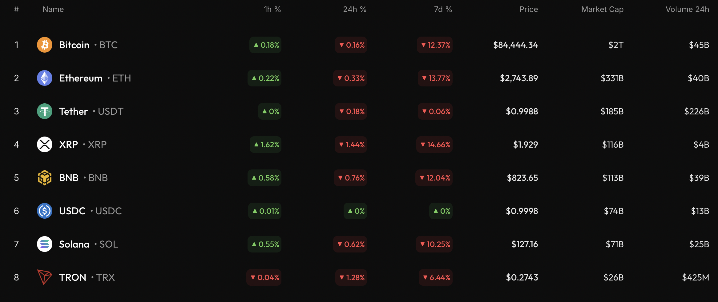The height and width of the screenshot is (302, 718).
Task: Click the Bitcoin coin logo icon
Action: (45, 45)
